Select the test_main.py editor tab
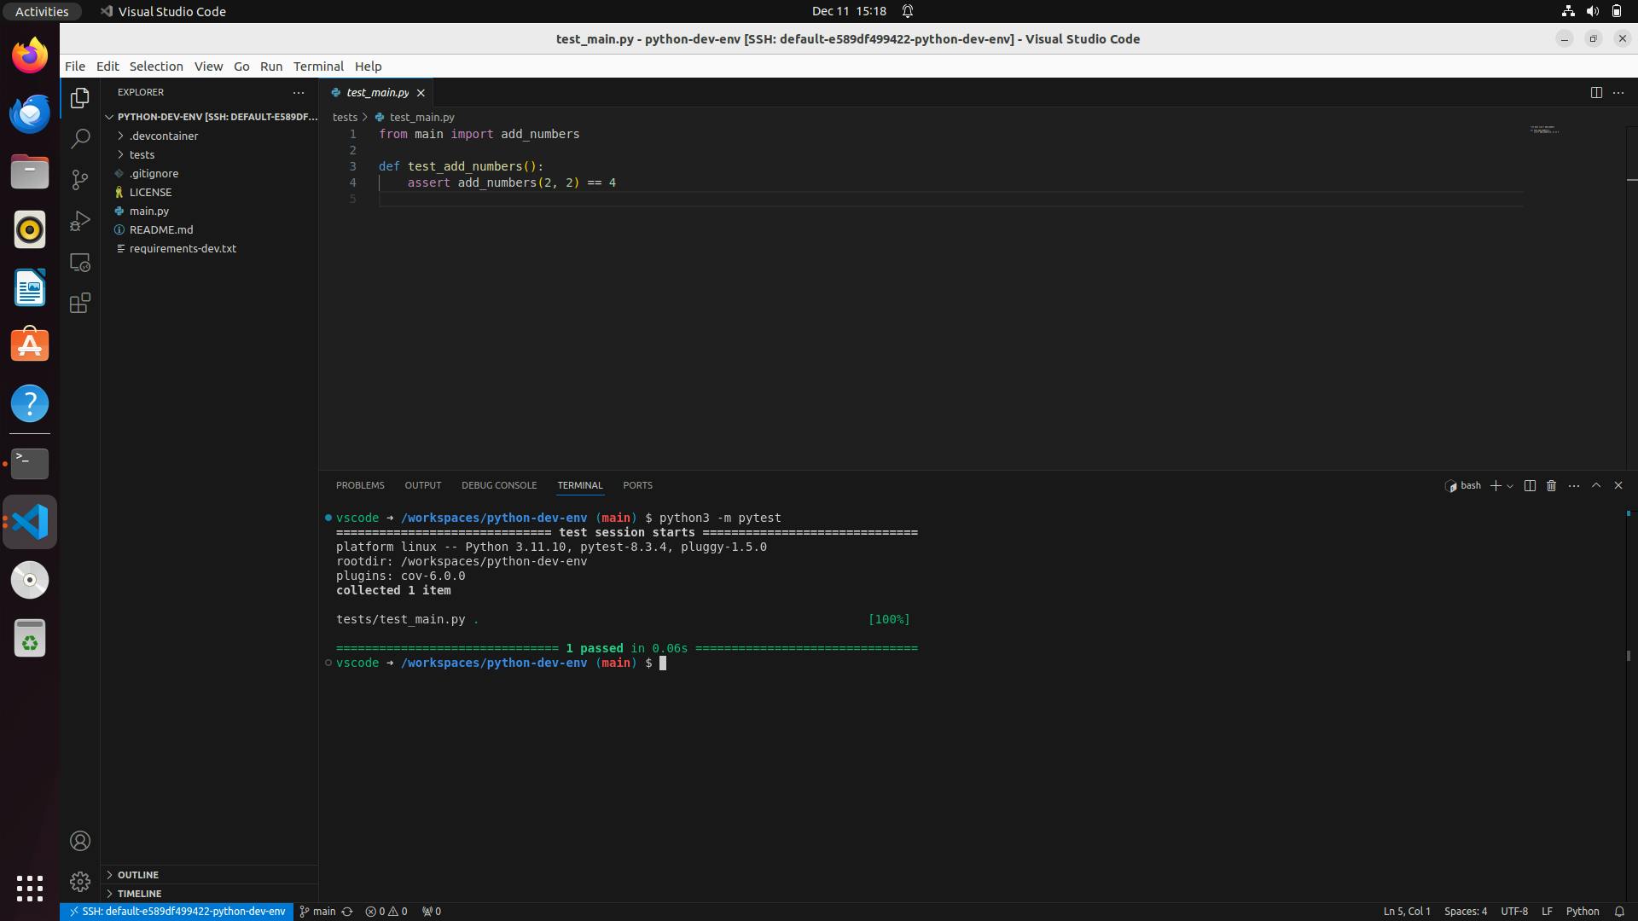Image resolution: width=1638 pixels, height=921 pixels. [377, 92]
